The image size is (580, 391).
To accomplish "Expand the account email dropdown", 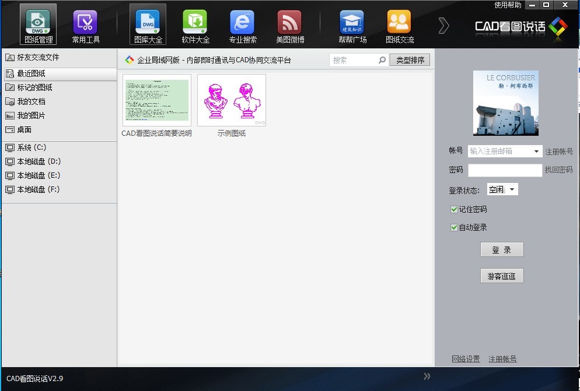I will tap(536, 152).
